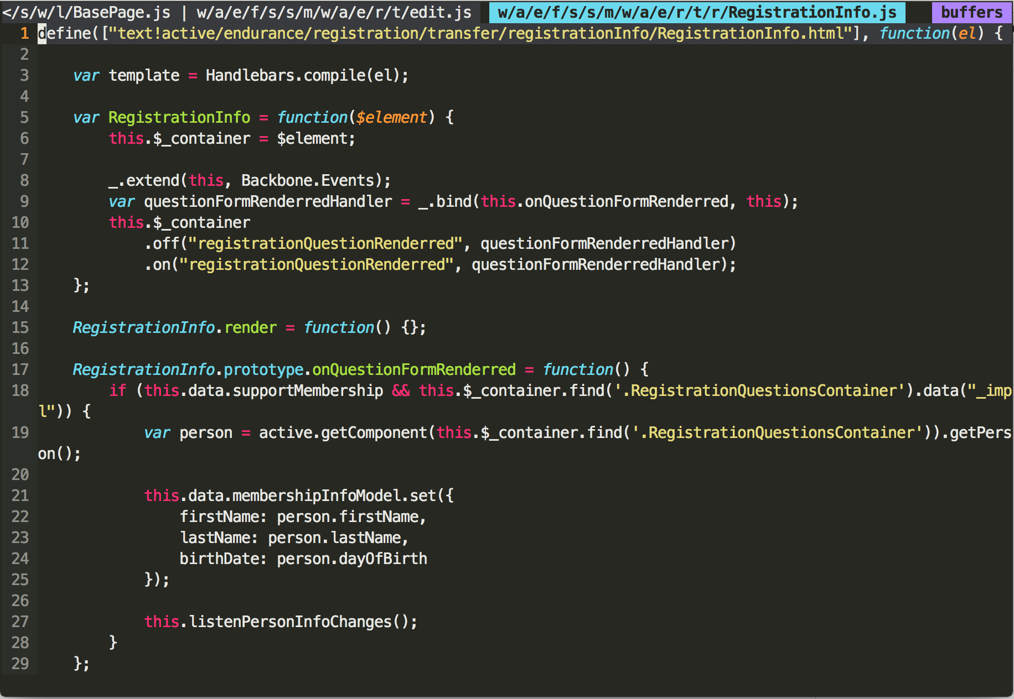The height and width of the screenshot is (699, 1014).
Task: Click line number 1 in the gutter
Action: point(24,34)
